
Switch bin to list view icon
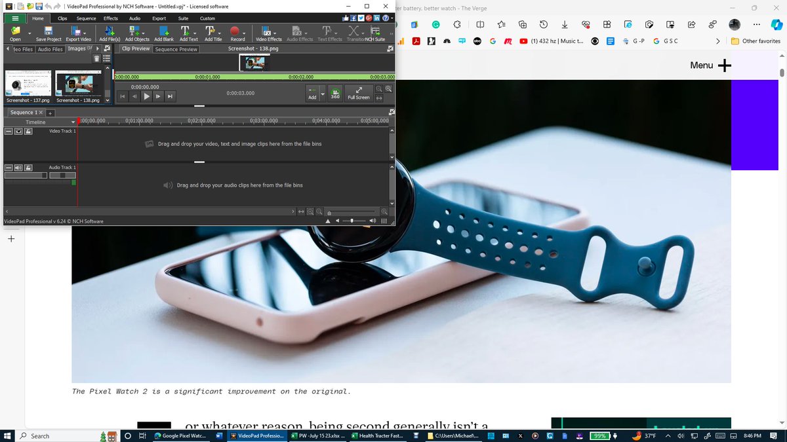click(107, 58)
